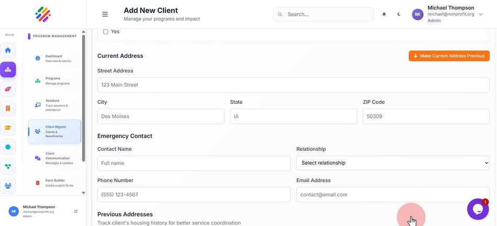Image resolution: width=497 pixels, height=226 pixels.
Task: Open user profile menu chevron
Action: [x=481, y=14]
